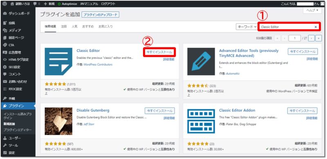The image size is (327, 159).
Task: Click the current page number field
Action: pyautogui.click(x=295, y=38)
